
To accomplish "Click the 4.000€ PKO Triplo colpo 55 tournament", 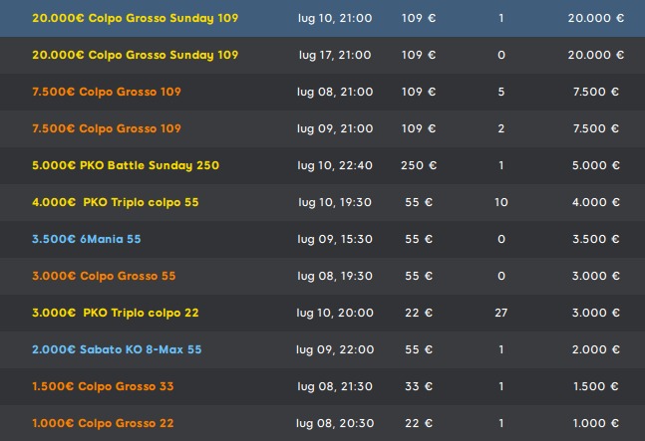I will click(x=116, y=202).
